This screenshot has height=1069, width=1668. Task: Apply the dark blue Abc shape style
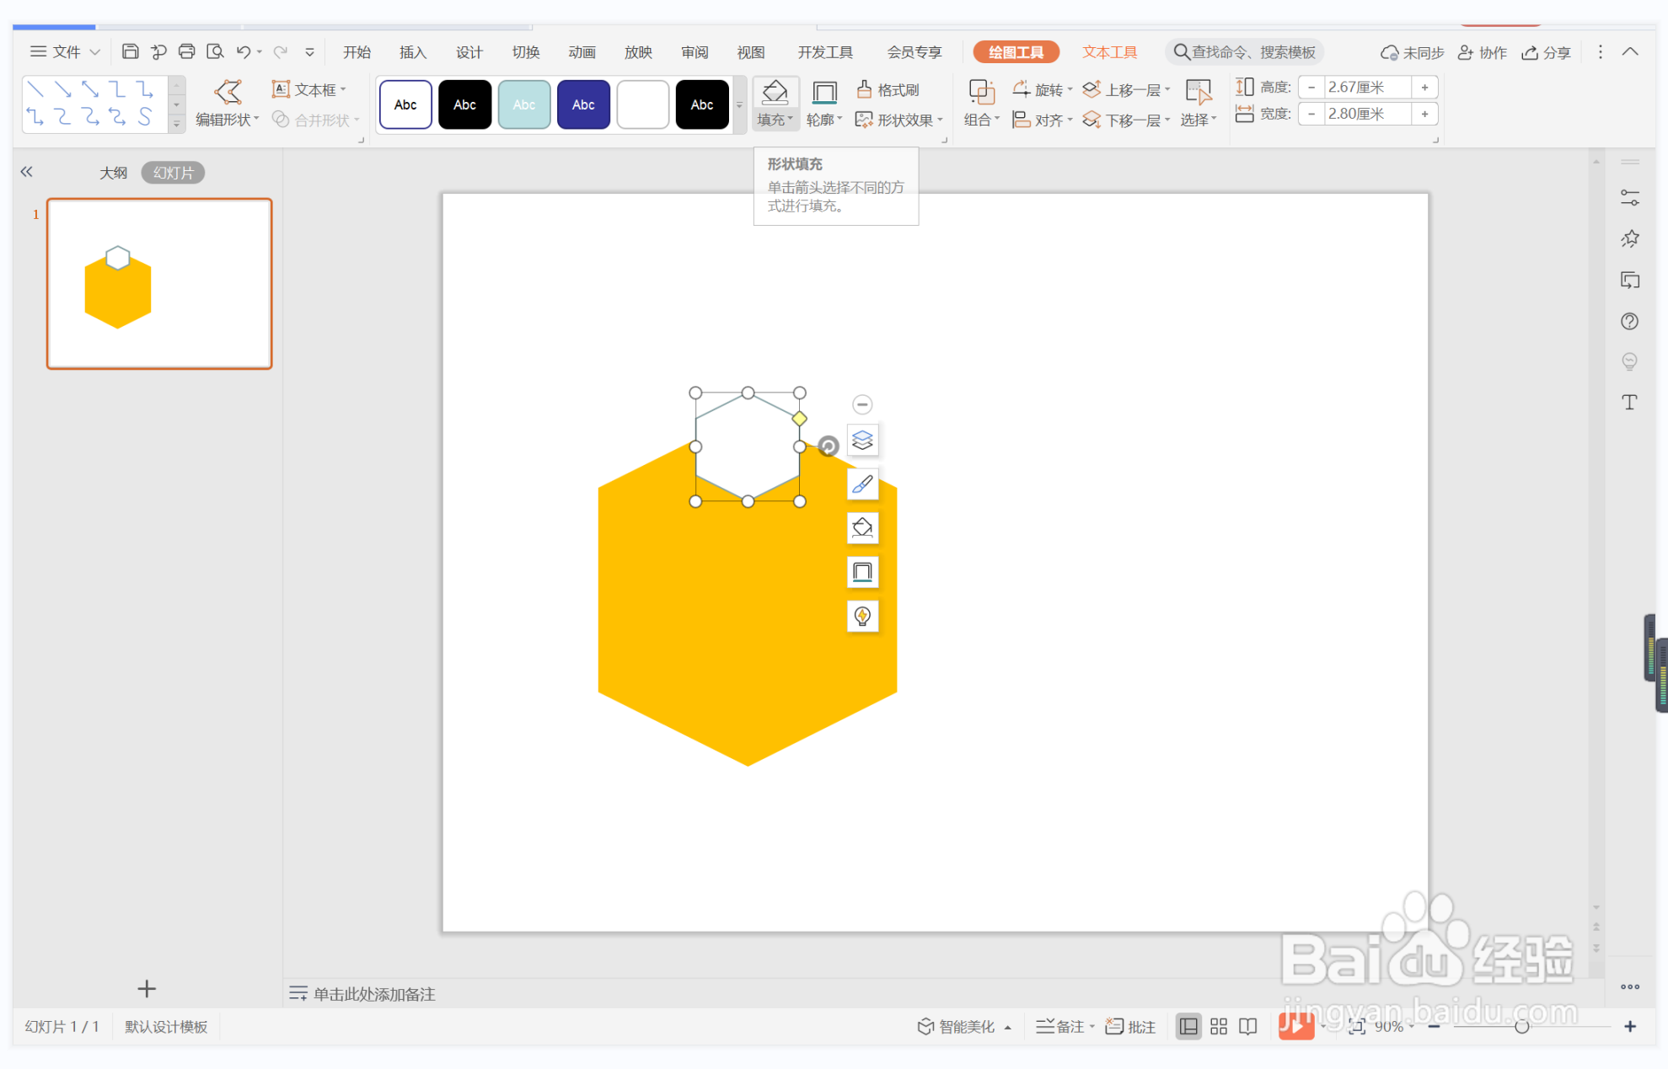pos(583,104)
